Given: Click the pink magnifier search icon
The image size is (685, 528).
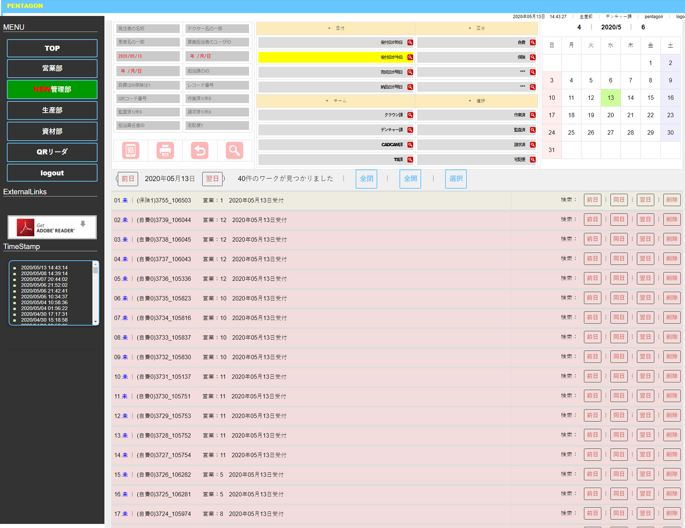Looking at the screenshot, I should click(x=234, y=151).
